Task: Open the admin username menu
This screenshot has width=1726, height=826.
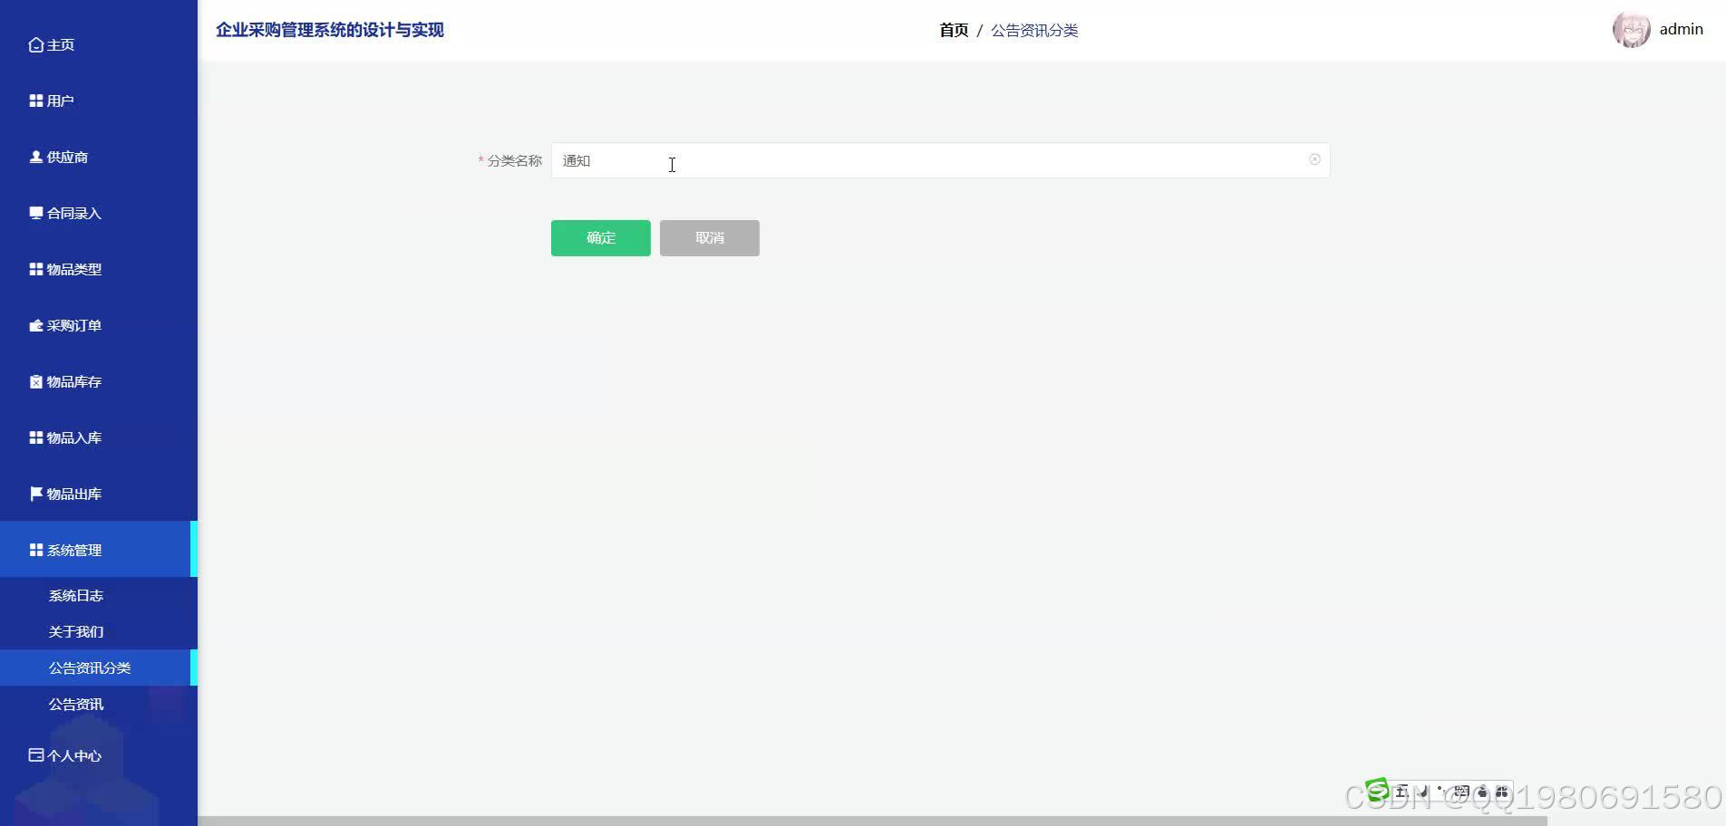Action: coord(1682,29)
